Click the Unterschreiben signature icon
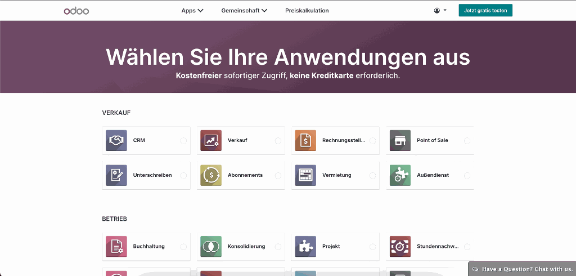Viewport: 576px width, 276px height. tap(116, 175)
